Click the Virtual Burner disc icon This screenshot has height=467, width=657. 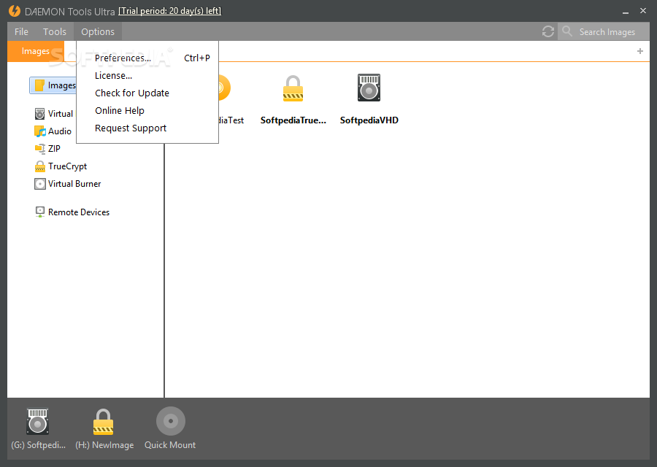(x=40, y=184)
